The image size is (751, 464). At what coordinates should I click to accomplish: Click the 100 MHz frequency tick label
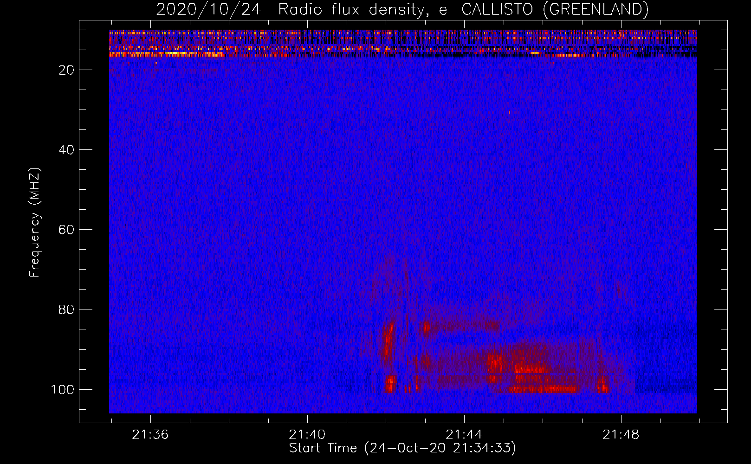[63, 389]
